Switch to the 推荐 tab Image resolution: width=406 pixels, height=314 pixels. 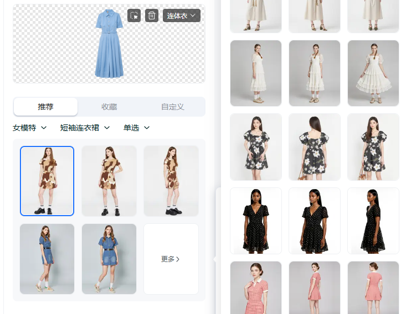coord(45,107)
